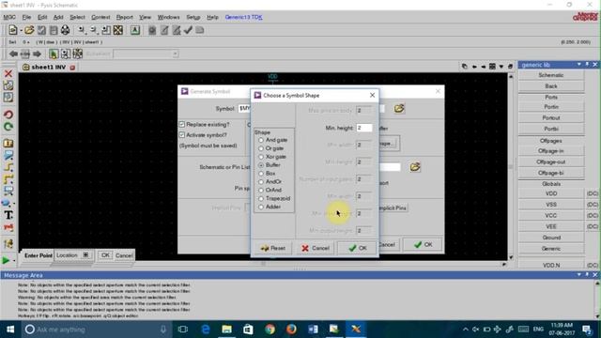Click the Cortana search box
The image size is (601, 338).
pos(95,330)
